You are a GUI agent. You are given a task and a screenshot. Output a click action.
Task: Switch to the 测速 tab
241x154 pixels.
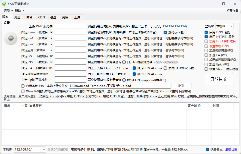pos(17,17)
